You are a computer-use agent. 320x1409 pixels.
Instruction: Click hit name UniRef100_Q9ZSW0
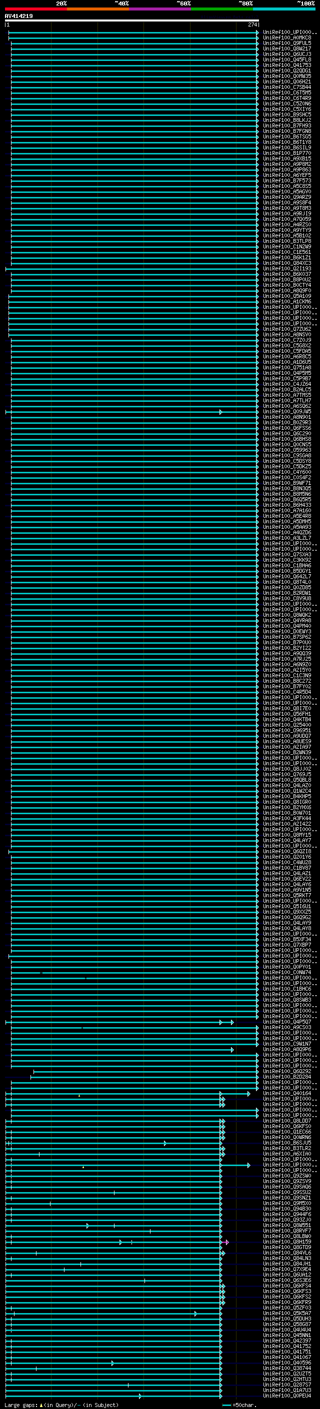coord(287,1176)
